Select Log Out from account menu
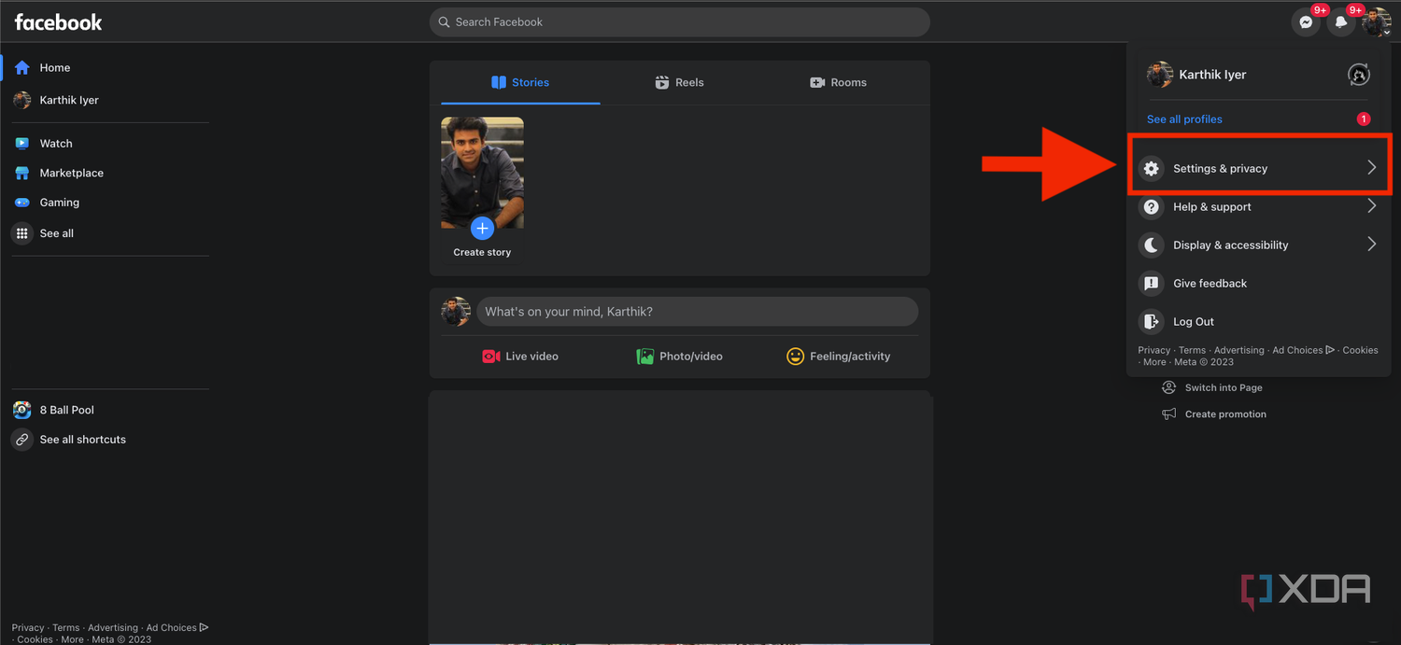Screen dimensions: 1401x645 [x=1193, y=322]
